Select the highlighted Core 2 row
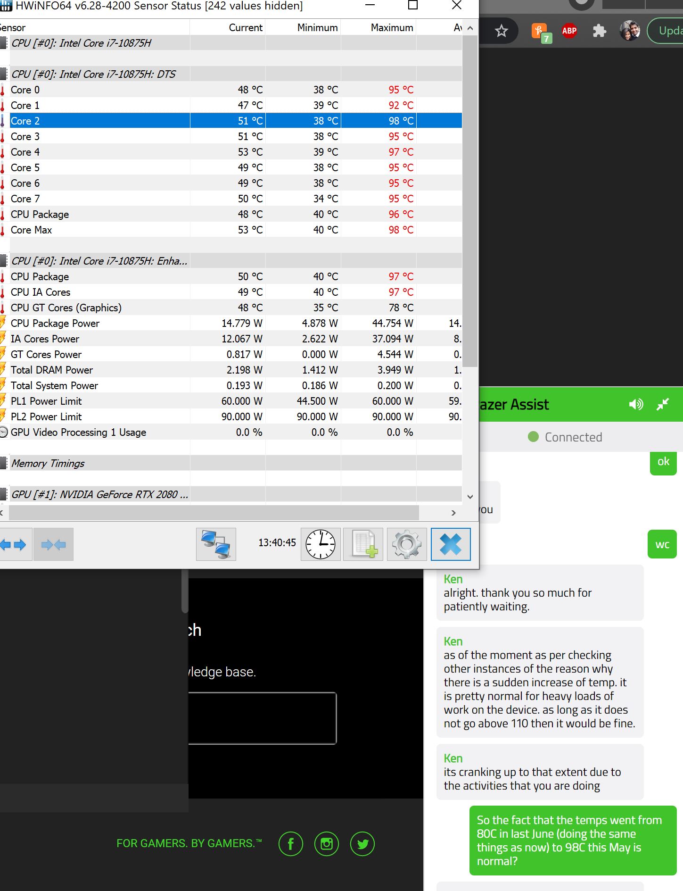The width and height of the screenshot is (683, 891). point(231,121)
